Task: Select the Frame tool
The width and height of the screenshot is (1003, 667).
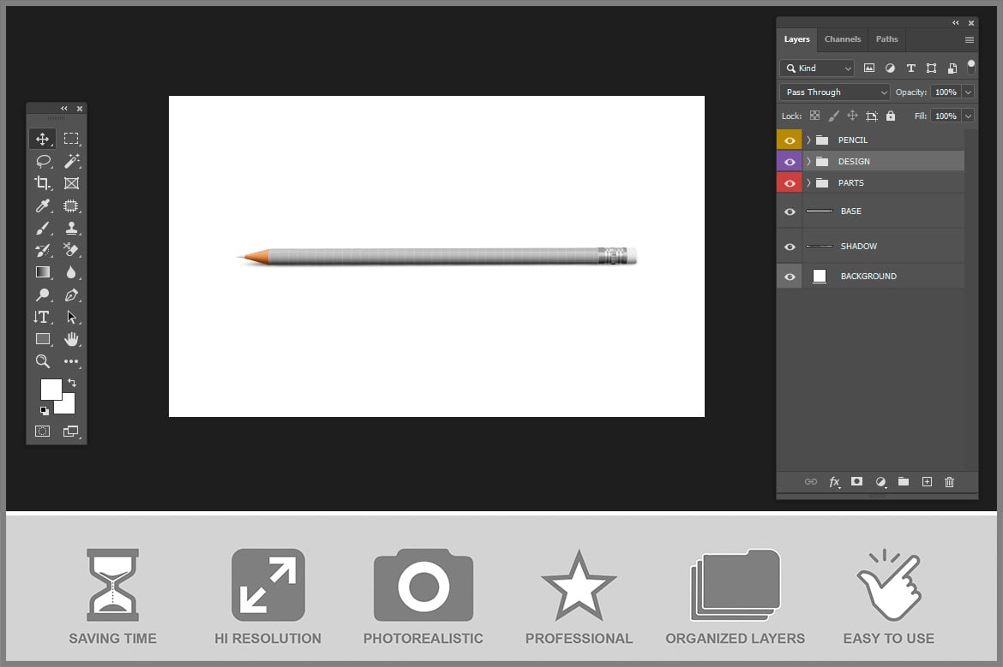Action: coord(71,183)
